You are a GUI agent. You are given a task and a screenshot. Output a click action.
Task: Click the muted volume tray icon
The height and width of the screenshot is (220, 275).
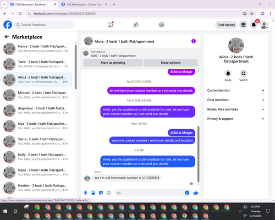(245, 216)
